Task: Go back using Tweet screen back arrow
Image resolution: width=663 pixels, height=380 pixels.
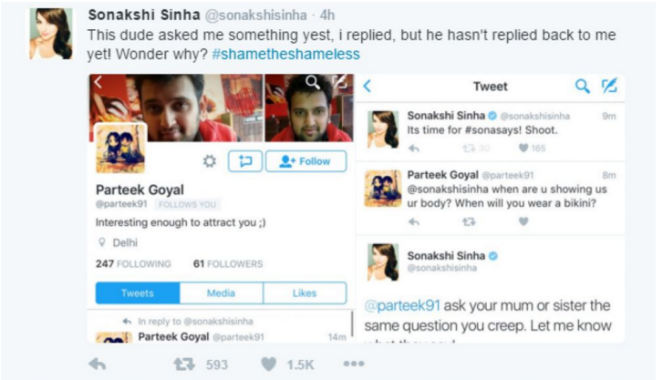Action: coord(368,87)
